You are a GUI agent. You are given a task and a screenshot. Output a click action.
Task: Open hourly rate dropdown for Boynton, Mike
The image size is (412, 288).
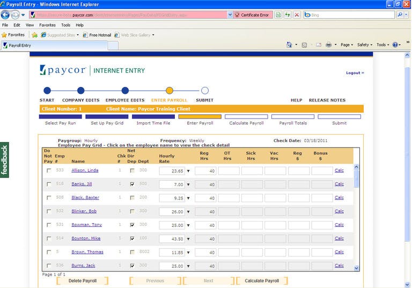[x=188, y=239]
